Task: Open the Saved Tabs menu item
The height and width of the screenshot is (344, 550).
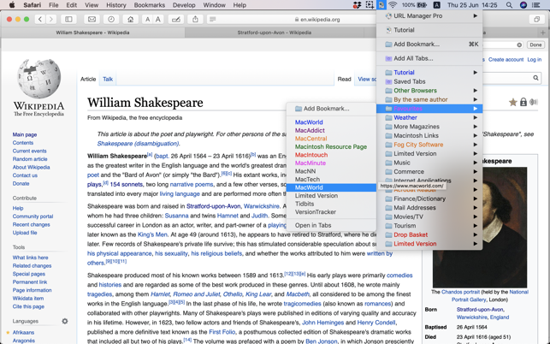Action: point(429,81)
